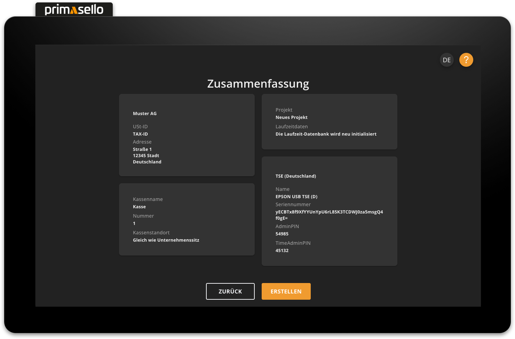Viewport: 515px width, 339px height.
Task: Select the AdminPIN value 54985
Action: pyautogui.click(x=282, y=234)
